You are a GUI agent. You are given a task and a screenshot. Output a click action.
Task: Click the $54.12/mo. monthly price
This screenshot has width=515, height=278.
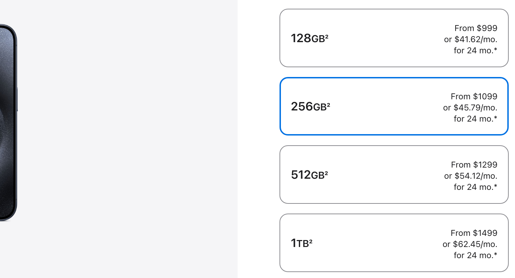[476, 176]
